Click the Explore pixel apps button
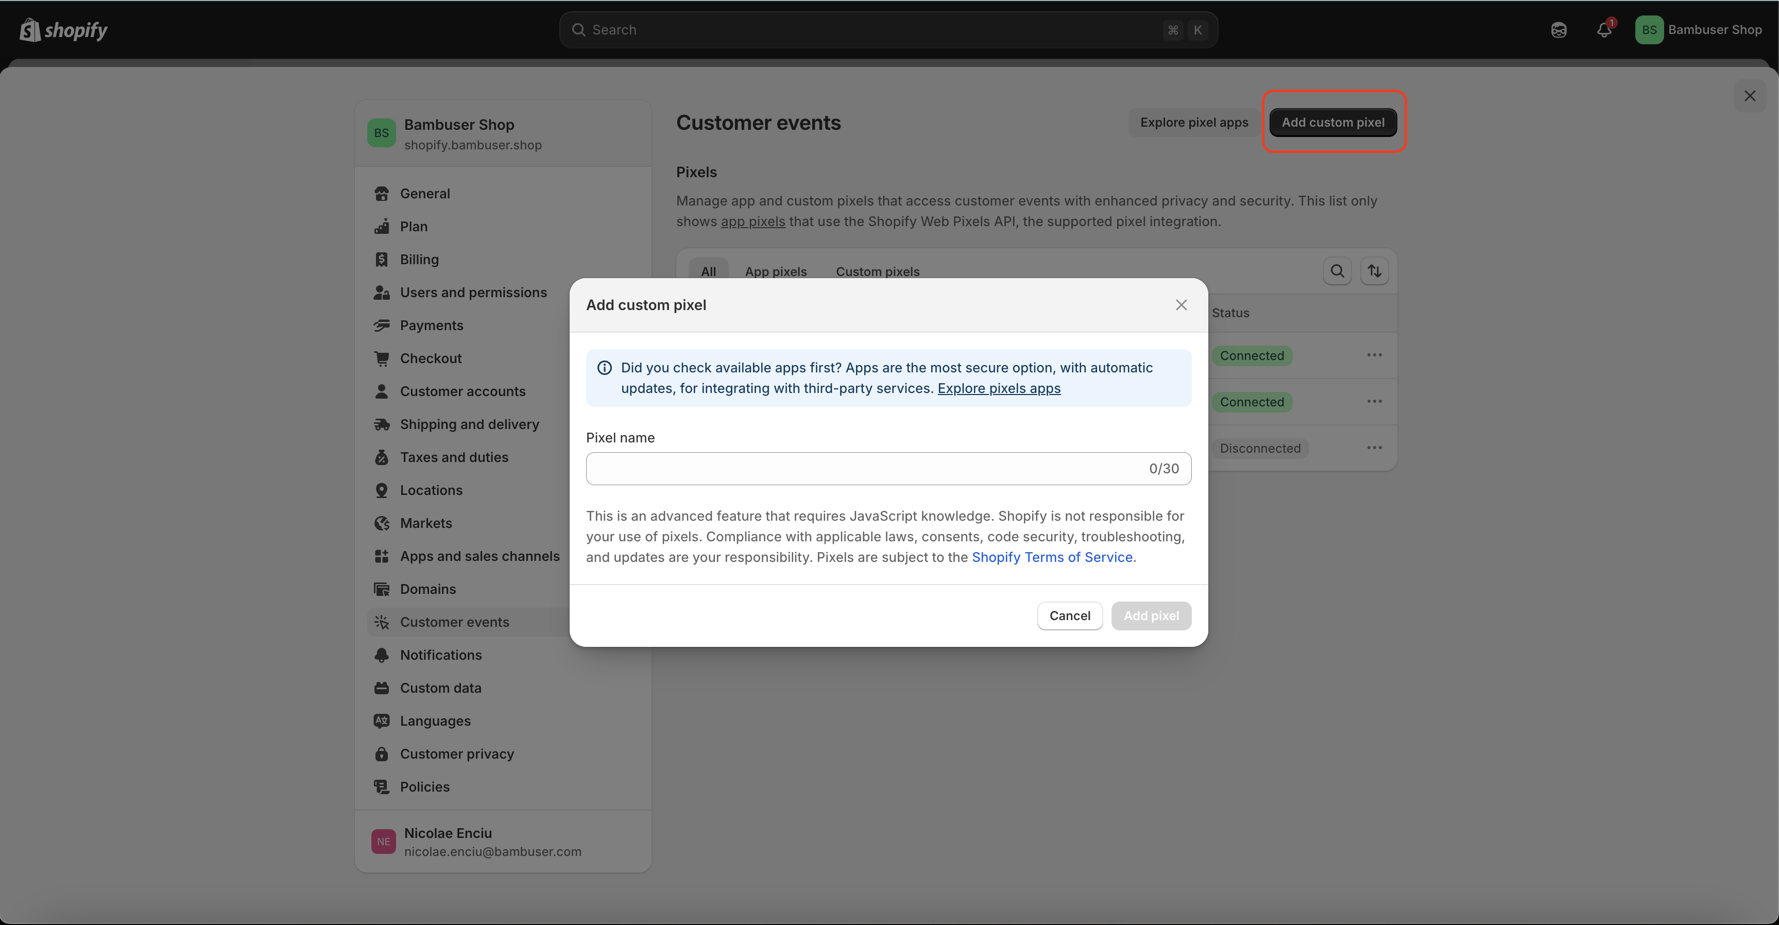Screen dimensions: 1779x925 1193,122
